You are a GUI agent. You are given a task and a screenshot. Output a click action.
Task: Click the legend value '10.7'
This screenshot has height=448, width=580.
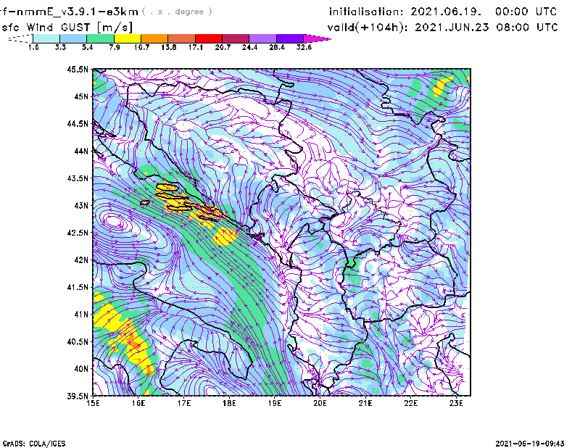click(141, 47)
